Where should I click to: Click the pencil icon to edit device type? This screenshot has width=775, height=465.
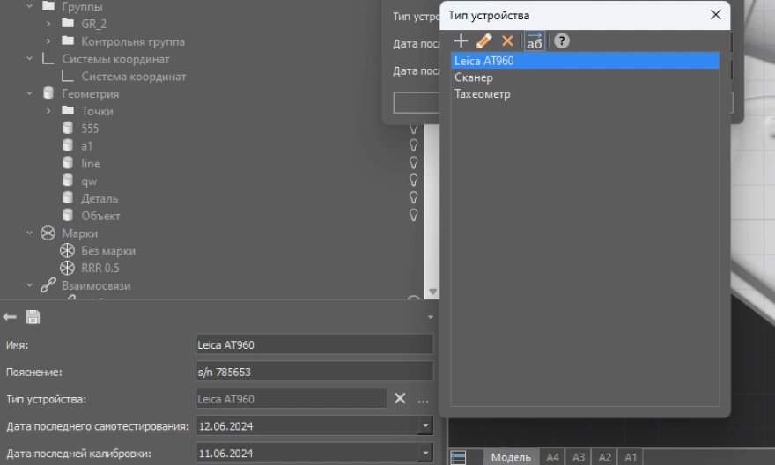point(483,41)
